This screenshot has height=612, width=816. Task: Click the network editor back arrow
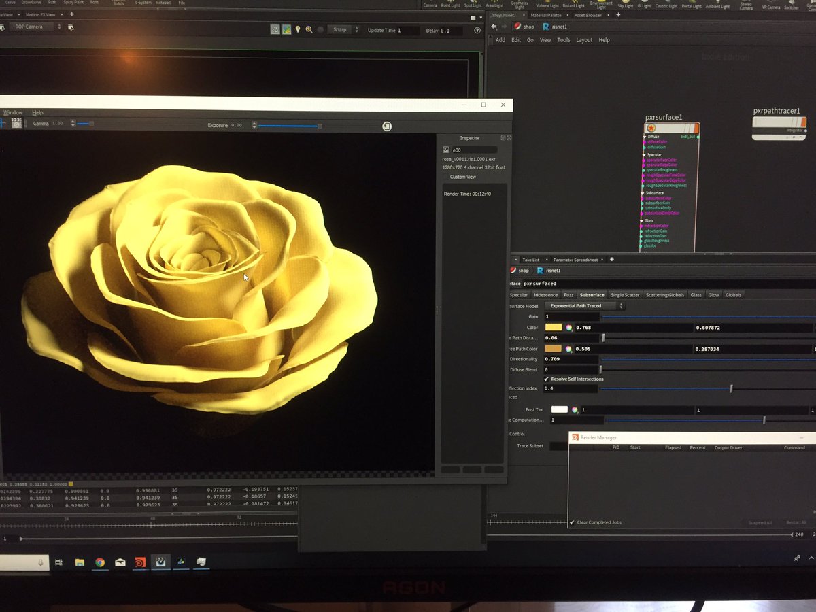(x=494, y=27)
